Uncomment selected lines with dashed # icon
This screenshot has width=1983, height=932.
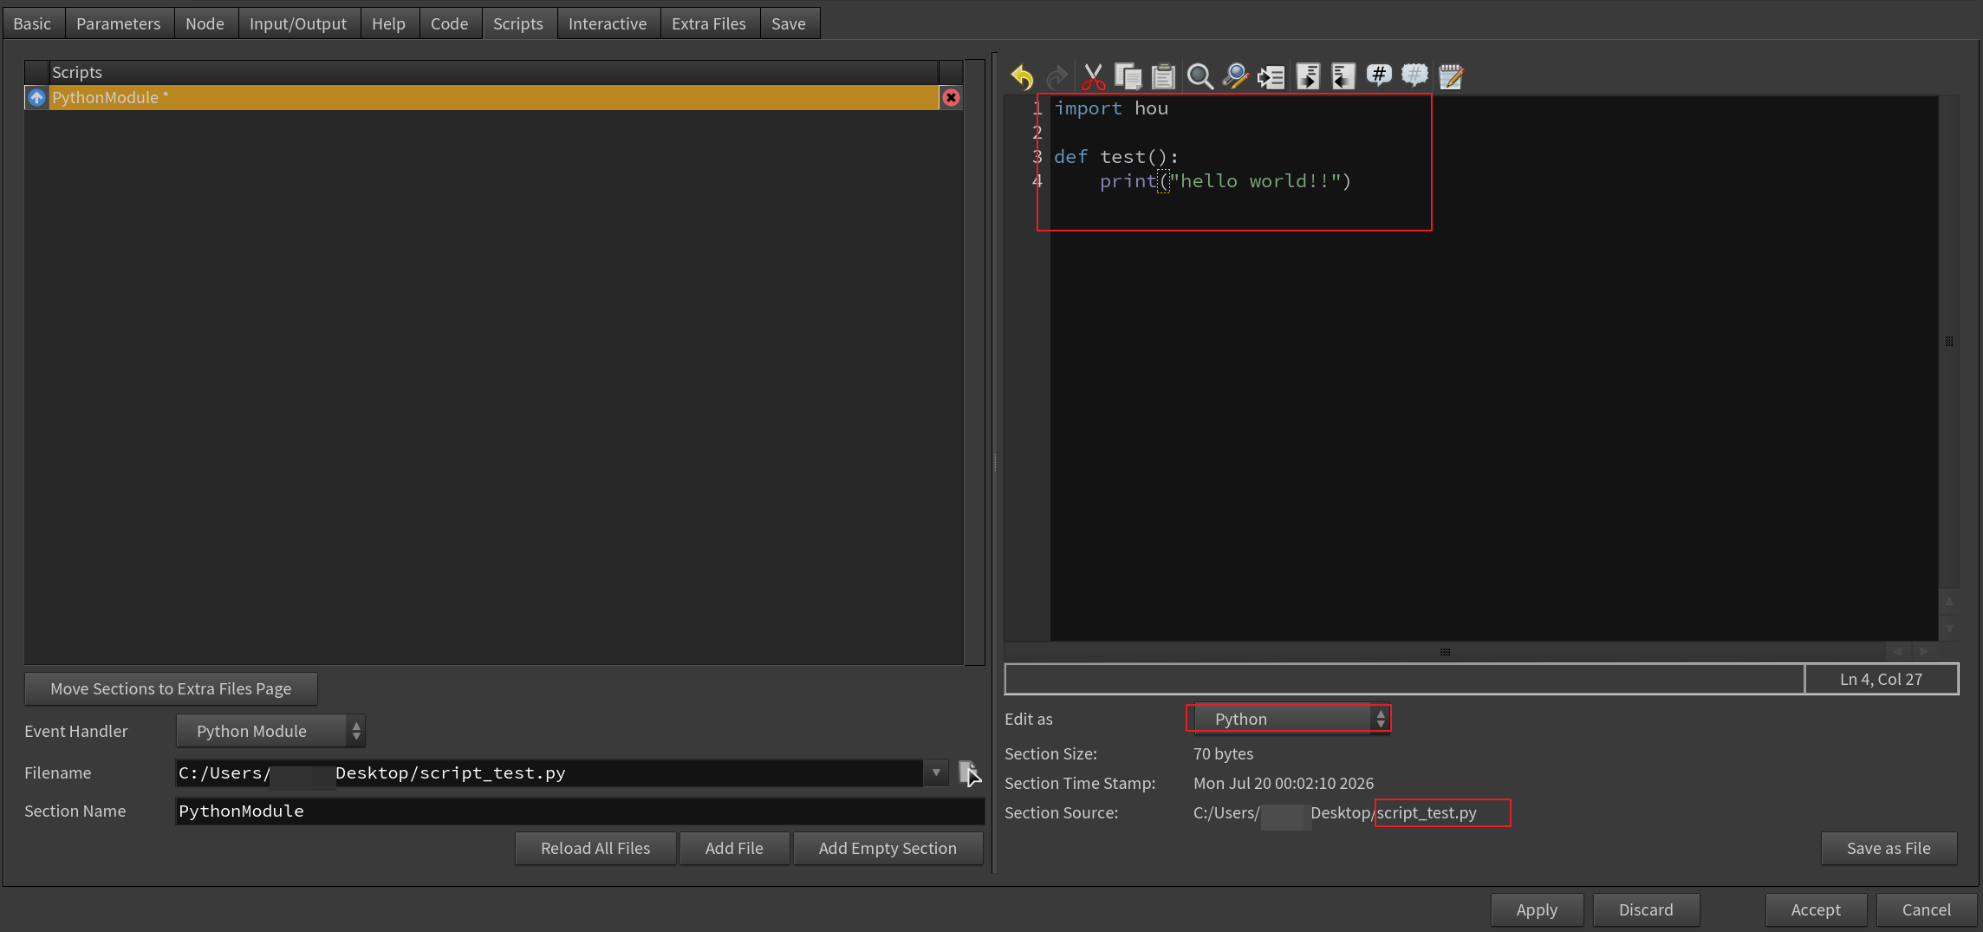point(1414,77)
